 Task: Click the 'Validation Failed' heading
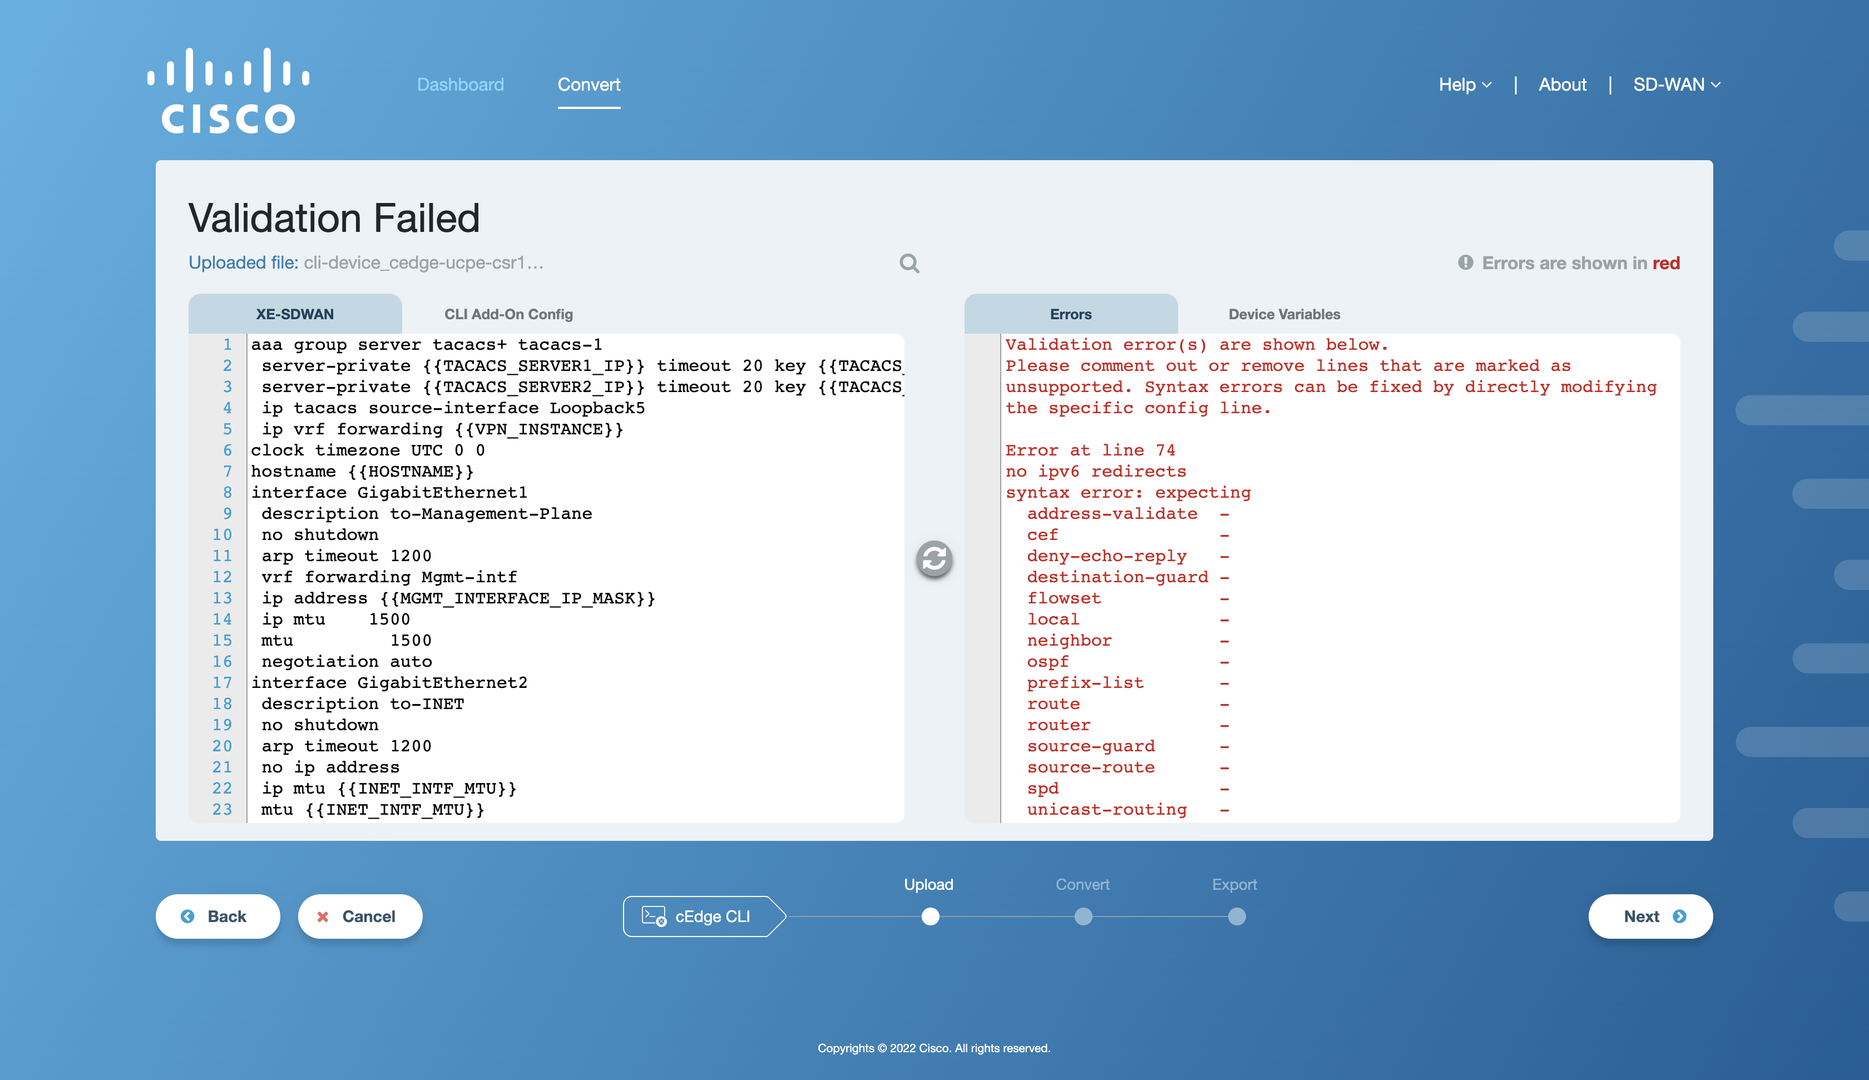point(334,218)
